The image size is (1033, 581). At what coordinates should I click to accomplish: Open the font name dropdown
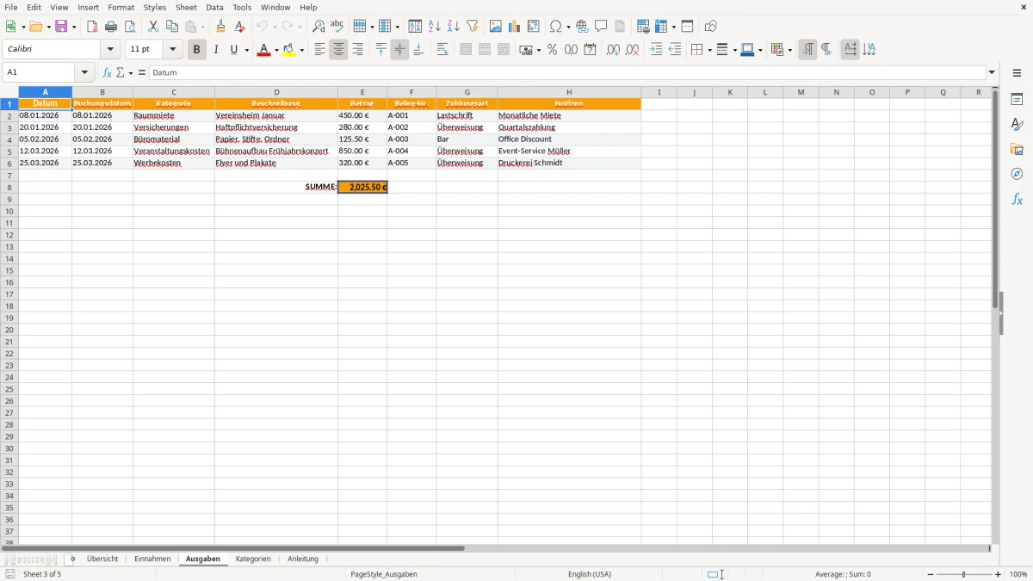tap(110, 50)
